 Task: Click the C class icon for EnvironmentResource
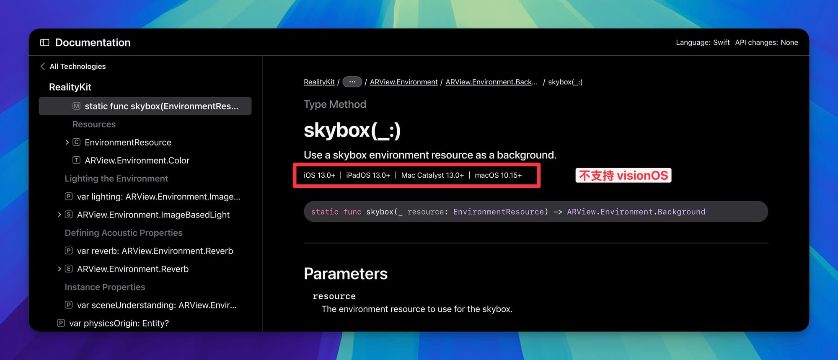(x=76, y=142)
